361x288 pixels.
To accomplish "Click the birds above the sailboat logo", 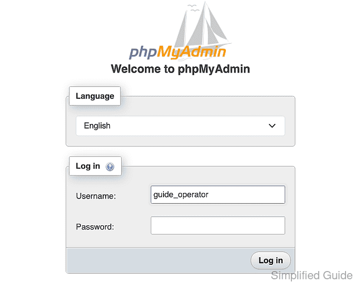I will pos(193,8).
